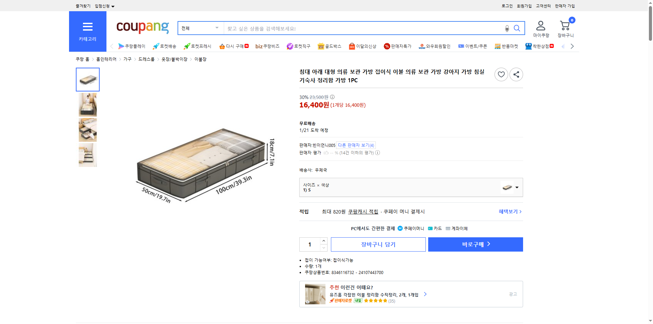The image size is (653, 324).
Task: Toggle the wishlist heart button
Action: [x=501, y=74]
